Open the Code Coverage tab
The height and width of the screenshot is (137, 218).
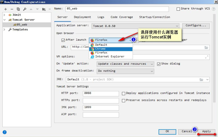(x=122, y=17)
